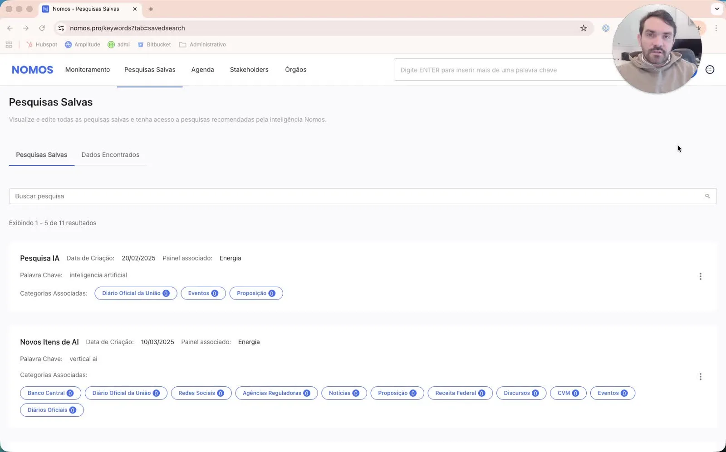
Task: Switch to Dados Encontrados tab
Action: [110, 155]
